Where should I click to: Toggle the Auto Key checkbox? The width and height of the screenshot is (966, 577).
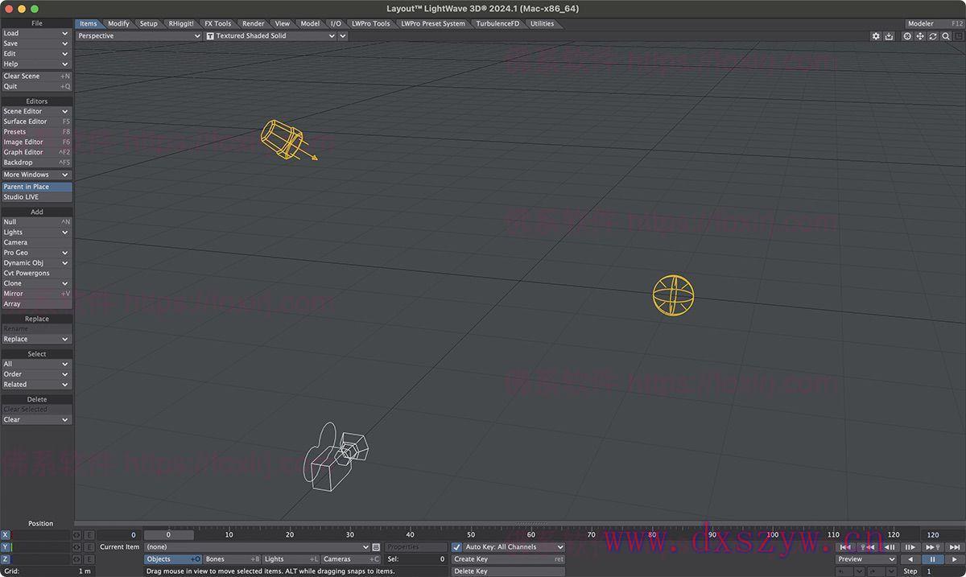[456, 547]
